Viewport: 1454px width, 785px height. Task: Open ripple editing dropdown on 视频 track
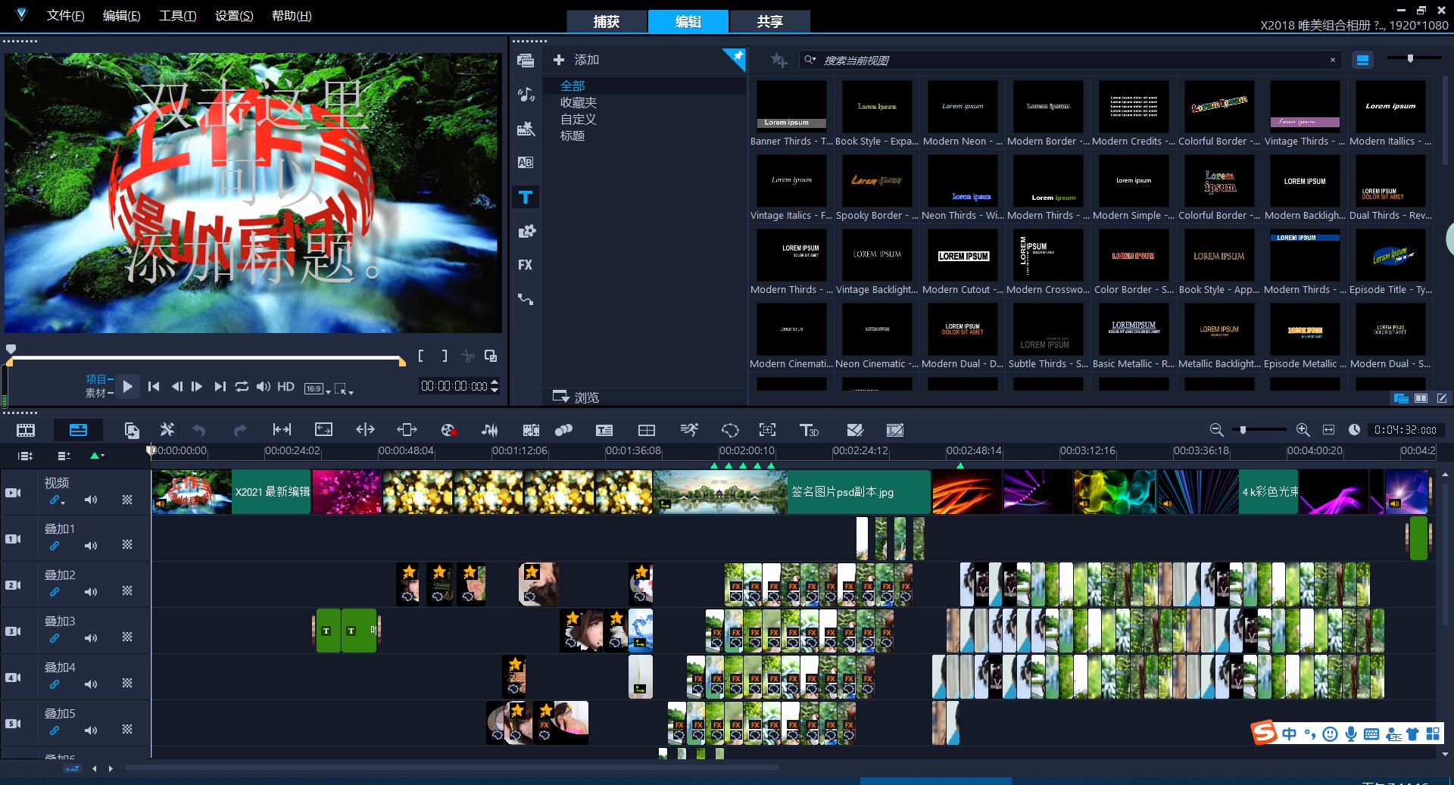point(58,500)
